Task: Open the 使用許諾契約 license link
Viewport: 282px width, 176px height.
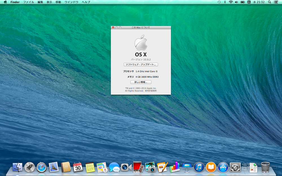Action: [151, 91]
